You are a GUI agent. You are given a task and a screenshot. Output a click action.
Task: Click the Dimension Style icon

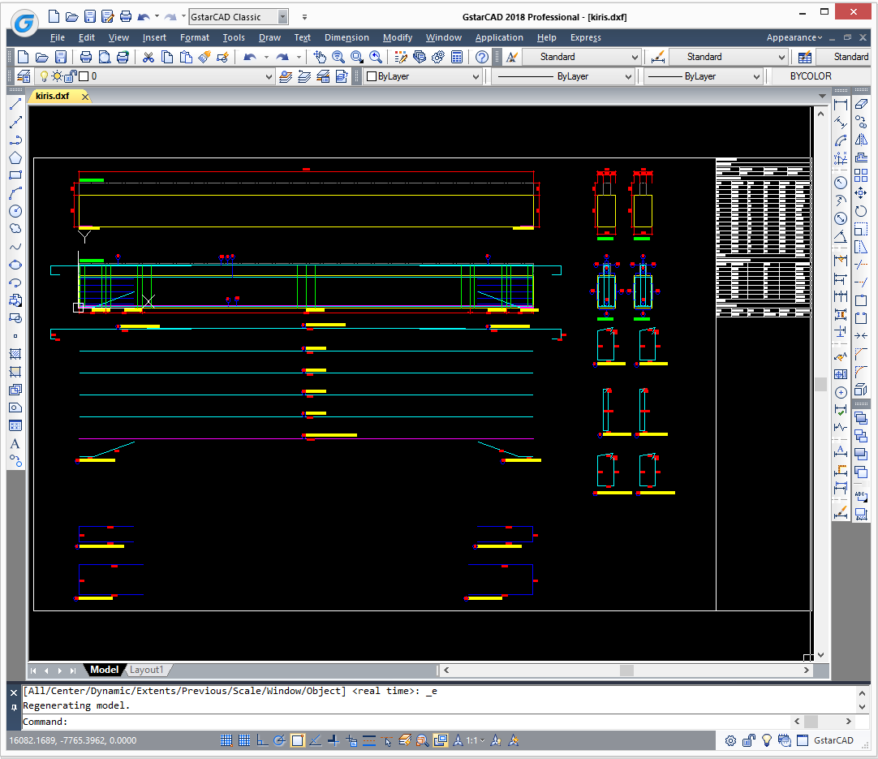pyautogui.click(x=658, y=57)
